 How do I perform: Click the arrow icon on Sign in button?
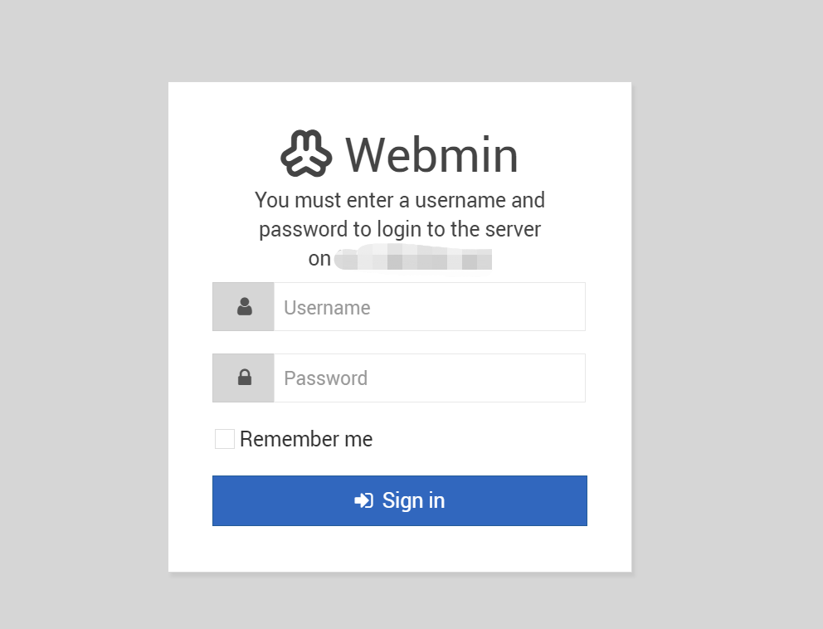363,500
